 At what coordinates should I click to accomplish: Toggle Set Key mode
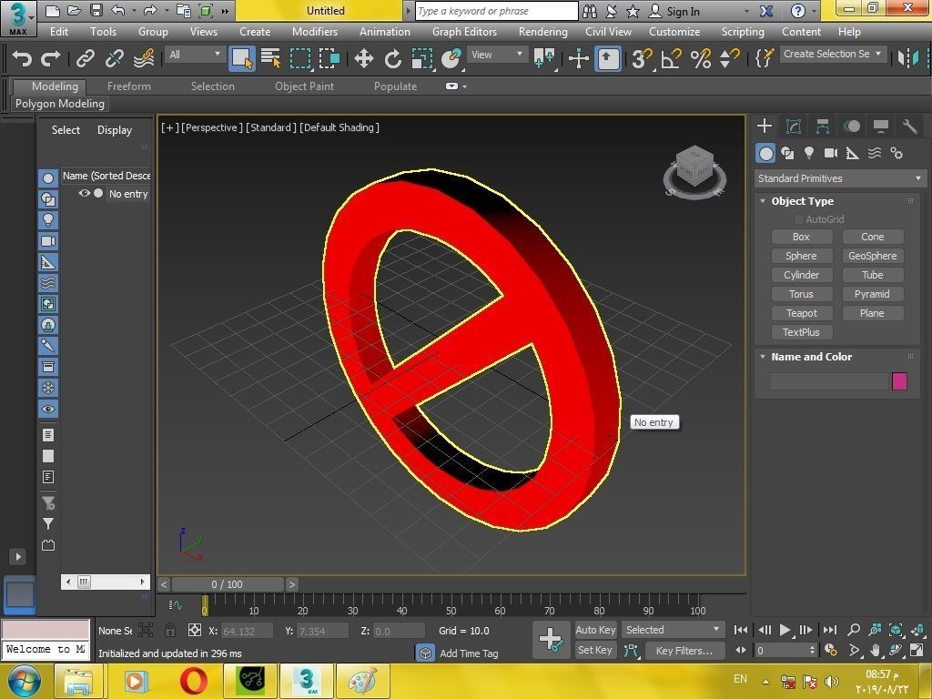point(595,650)
